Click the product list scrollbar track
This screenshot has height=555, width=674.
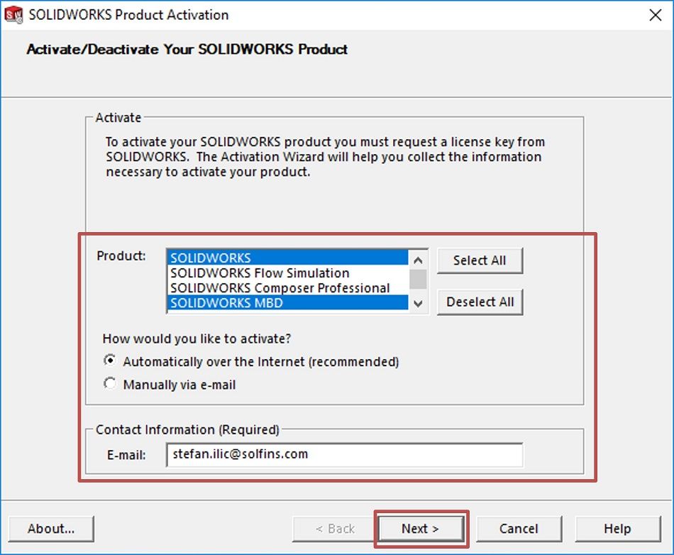(x=419, y=279)
